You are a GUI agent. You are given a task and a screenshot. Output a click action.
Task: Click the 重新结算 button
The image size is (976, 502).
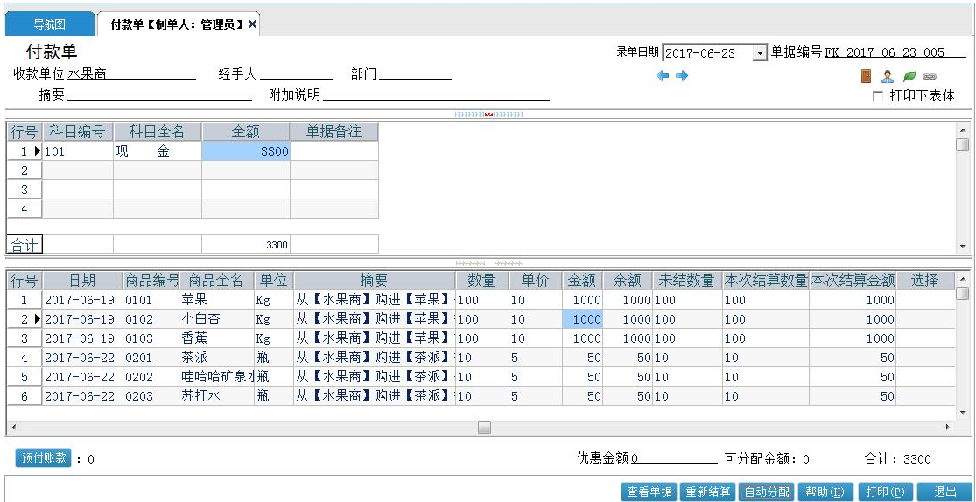(x=707, y=492)
